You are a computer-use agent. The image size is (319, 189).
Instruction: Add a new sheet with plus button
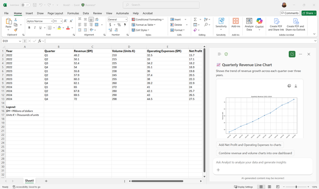[46, 181]
